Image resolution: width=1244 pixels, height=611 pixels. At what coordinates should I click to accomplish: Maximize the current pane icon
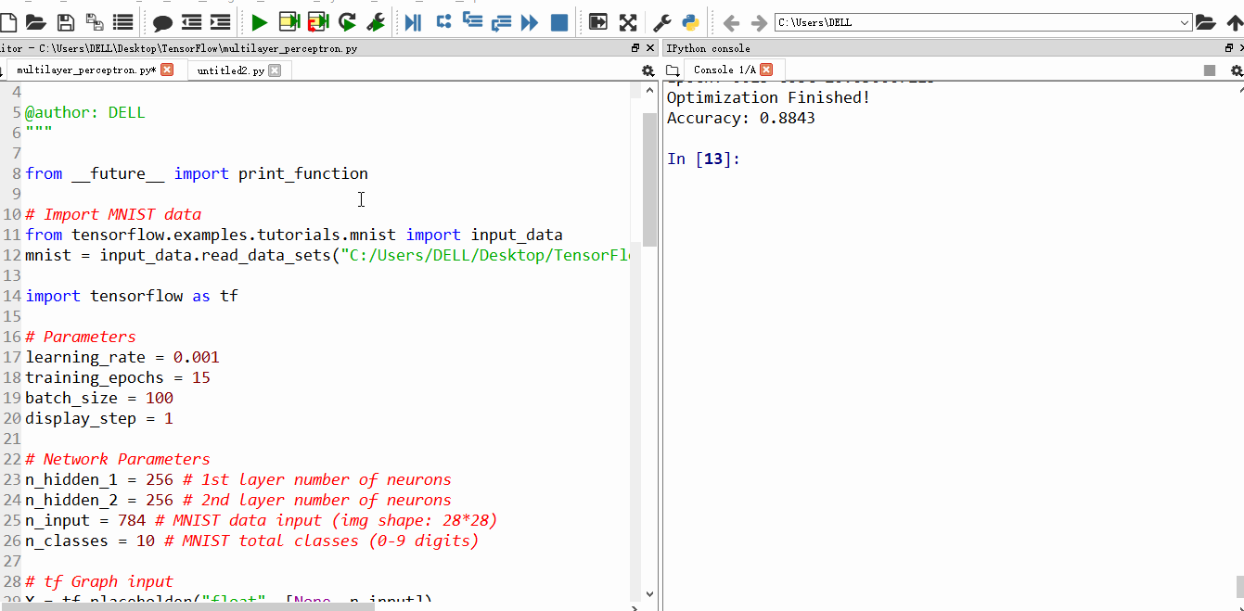[x=598, y=22]
